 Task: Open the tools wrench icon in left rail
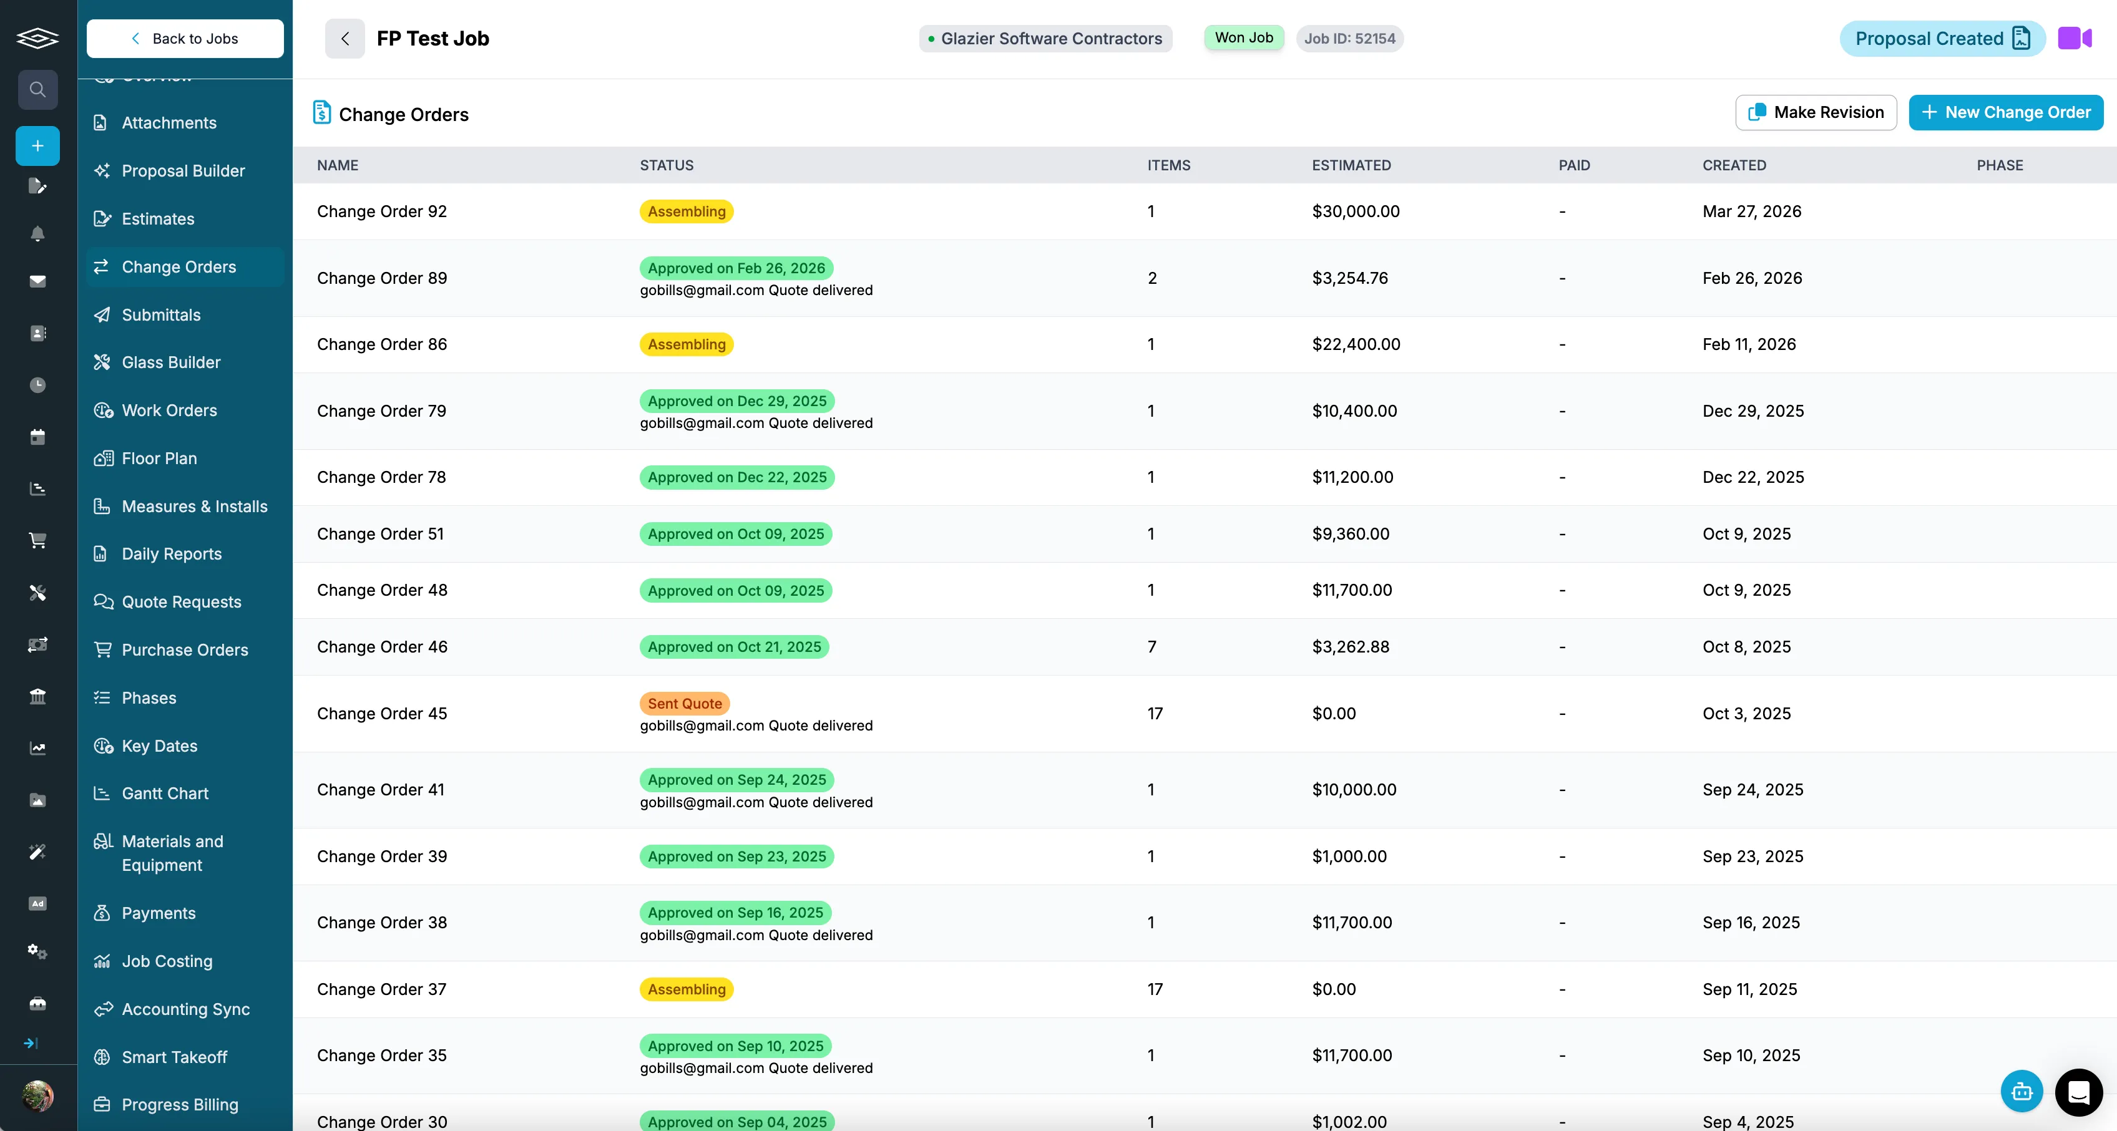(38, 592)
